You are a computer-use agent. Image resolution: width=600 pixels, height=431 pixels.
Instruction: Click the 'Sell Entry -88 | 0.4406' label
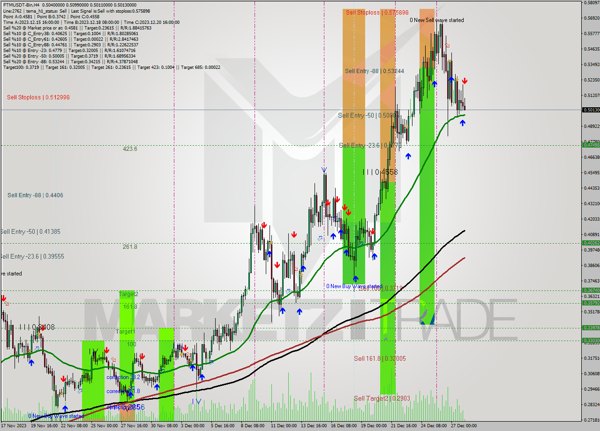click(x=35, y=195)
